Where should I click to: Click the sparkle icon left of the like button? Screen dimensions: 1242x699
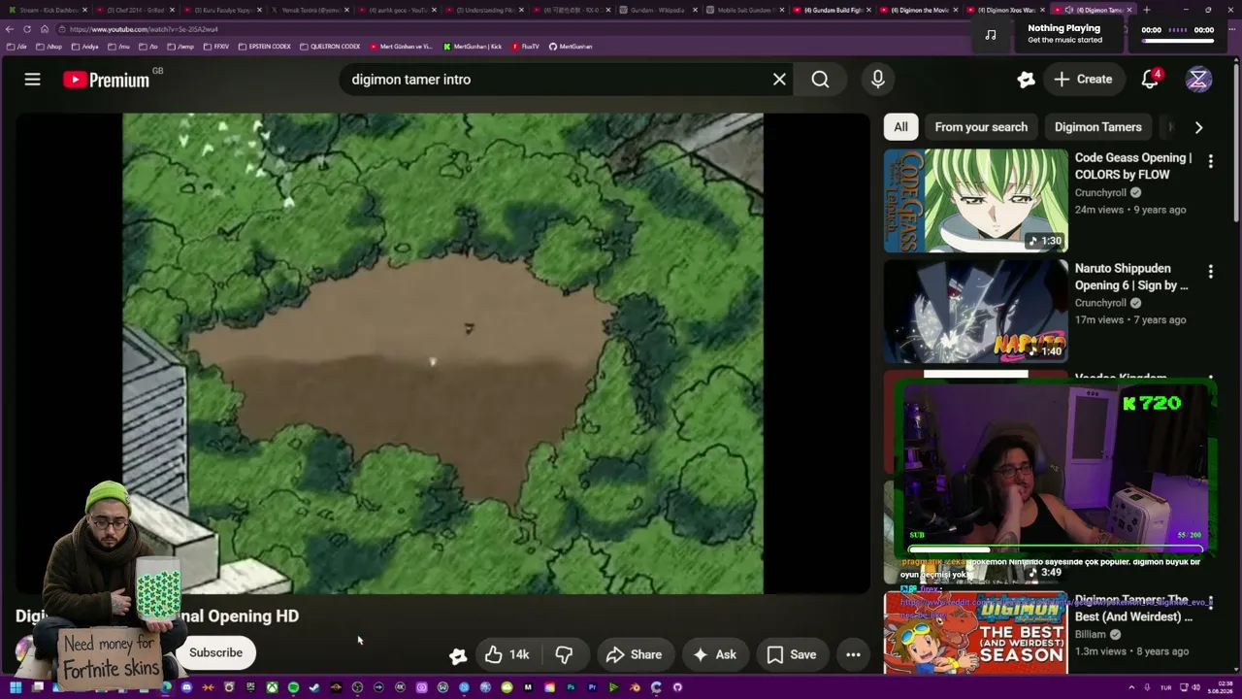coord(458,655)
